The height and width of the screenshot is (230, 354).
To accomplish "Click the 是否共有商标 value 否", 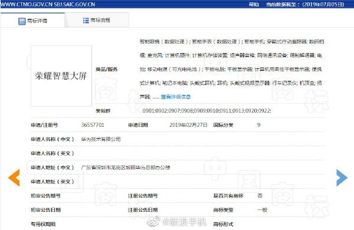I will click(260, 196).
